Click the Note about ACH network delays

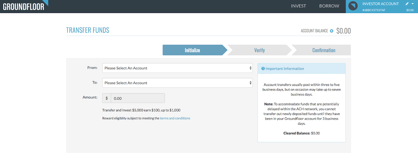[302, 114]
